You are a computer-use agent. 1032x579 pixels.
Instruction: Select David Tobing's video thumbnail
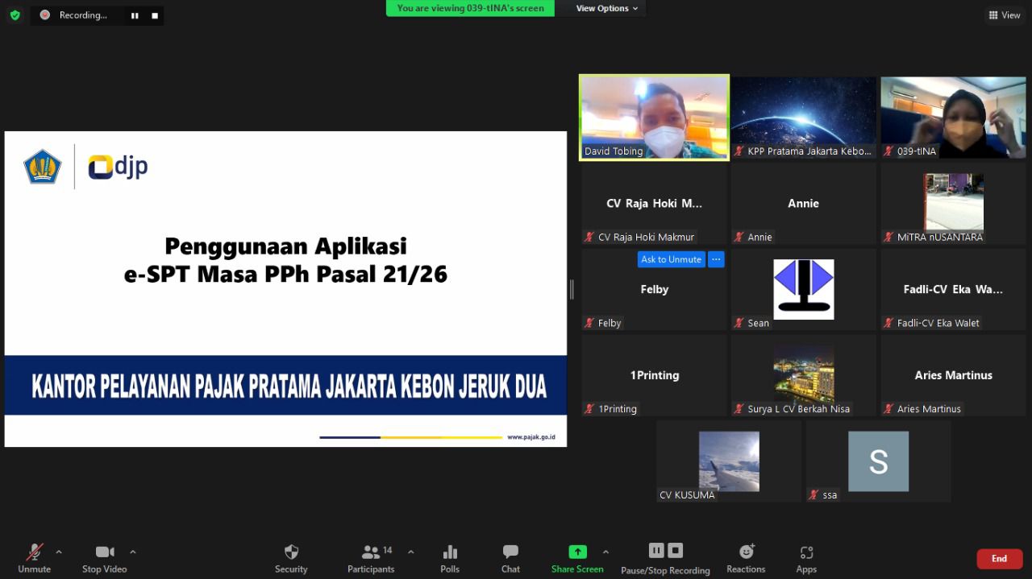pyautogui.click(x=655, y=117)
